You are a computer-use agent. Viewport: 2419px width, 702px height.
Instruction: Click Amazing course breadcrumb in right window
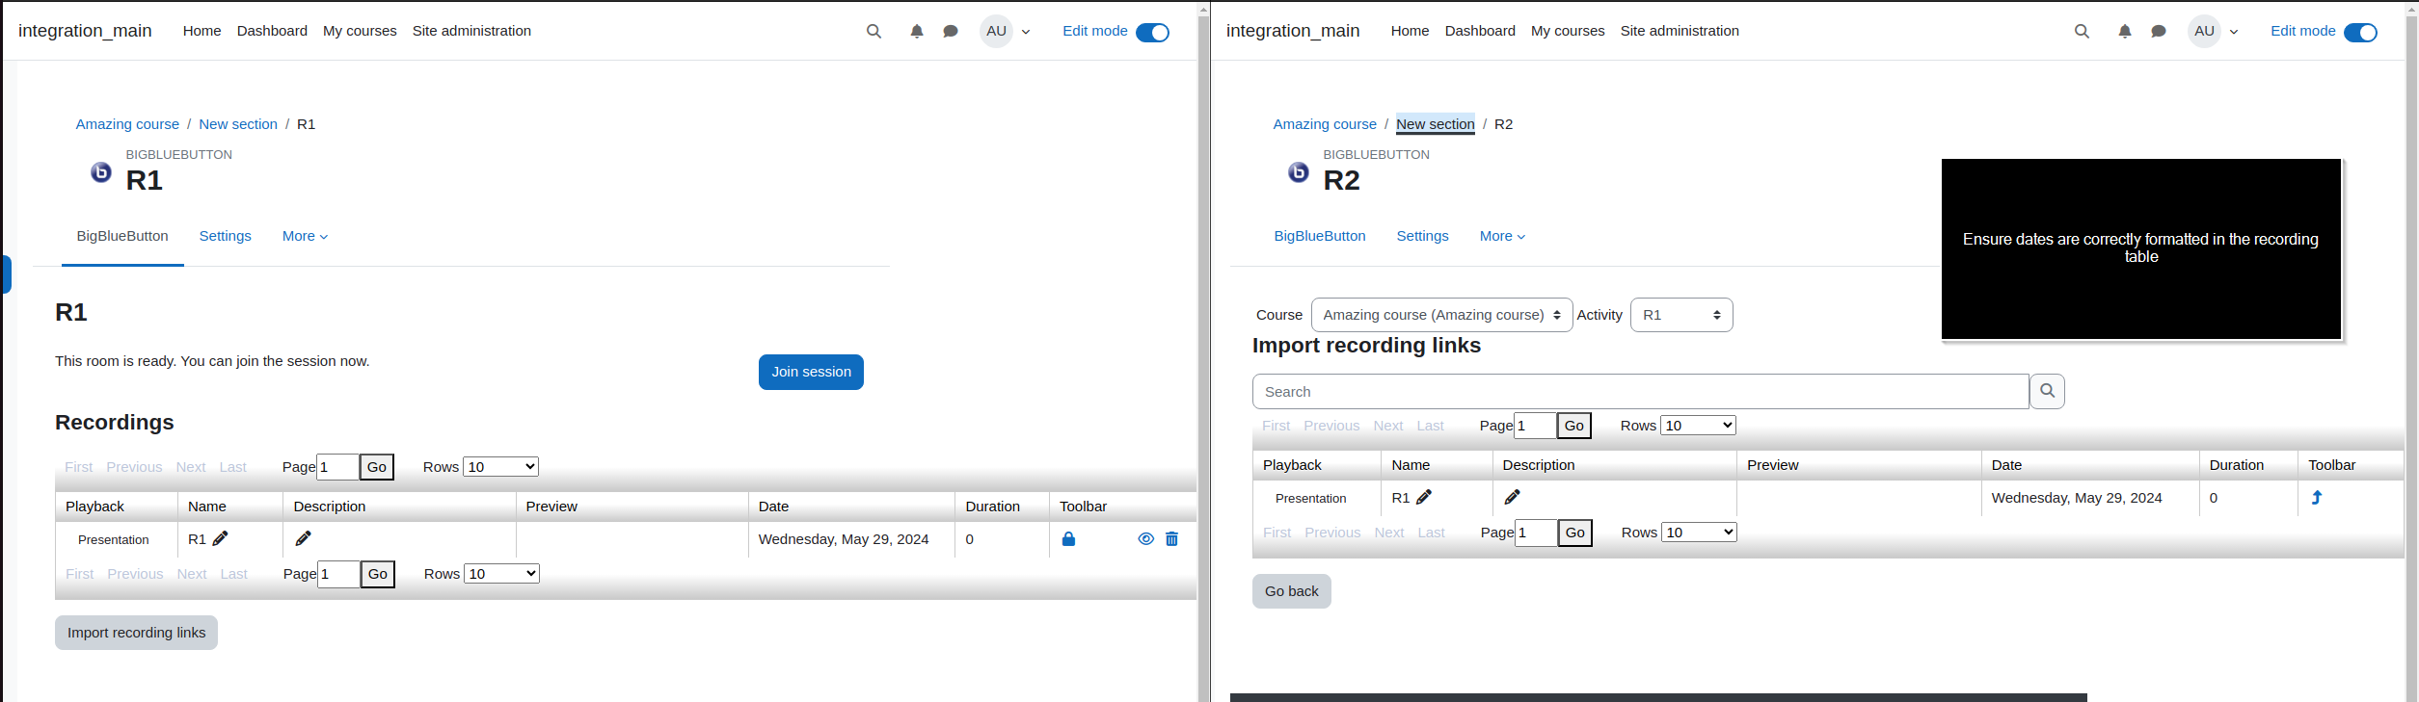point(1325,124)
